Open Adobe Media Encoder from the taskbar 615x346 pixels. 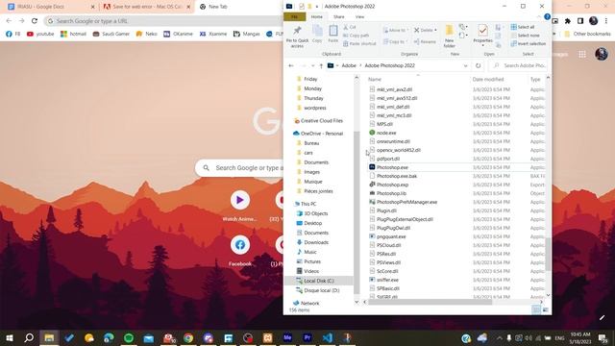tap(287, 337)
